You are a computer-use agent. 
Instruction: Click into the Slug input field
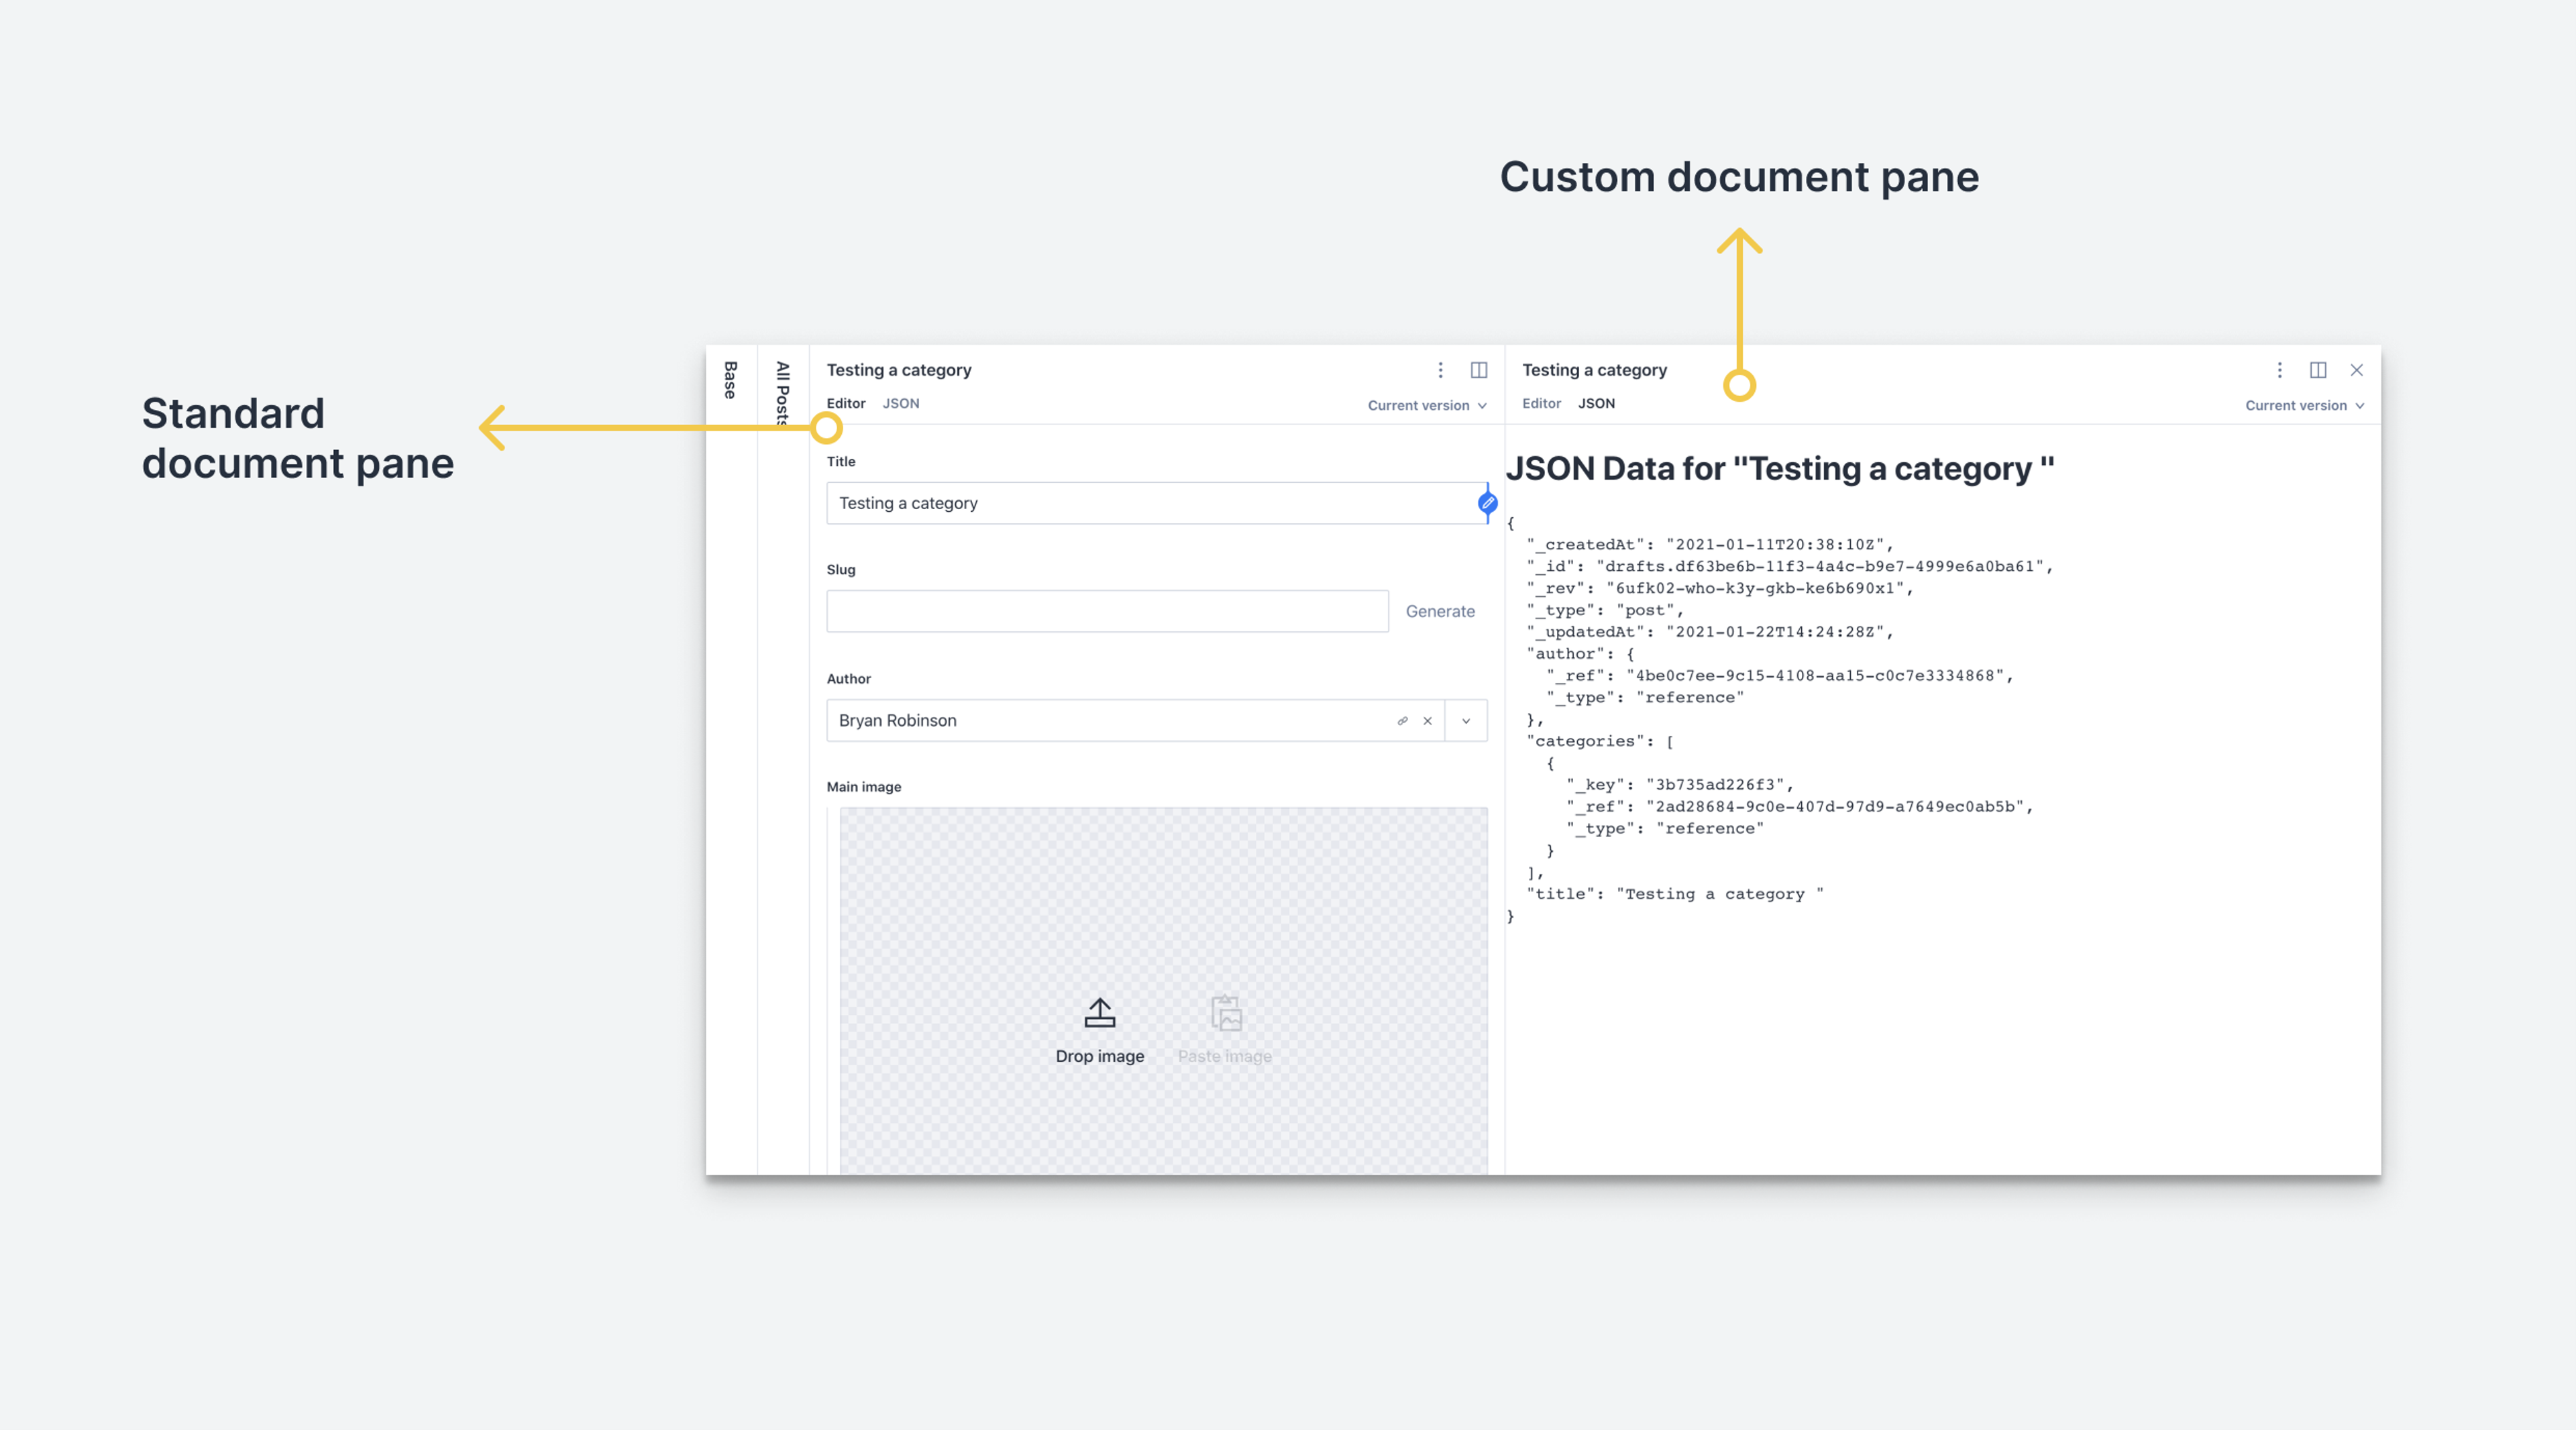click(x=1106, y=611)
